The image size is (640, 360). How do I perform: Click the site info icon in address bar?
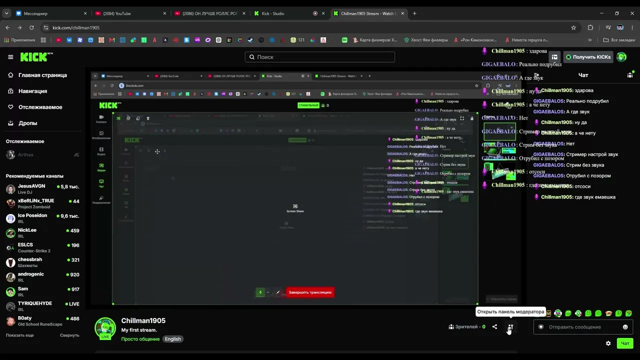tap(46, 27)
